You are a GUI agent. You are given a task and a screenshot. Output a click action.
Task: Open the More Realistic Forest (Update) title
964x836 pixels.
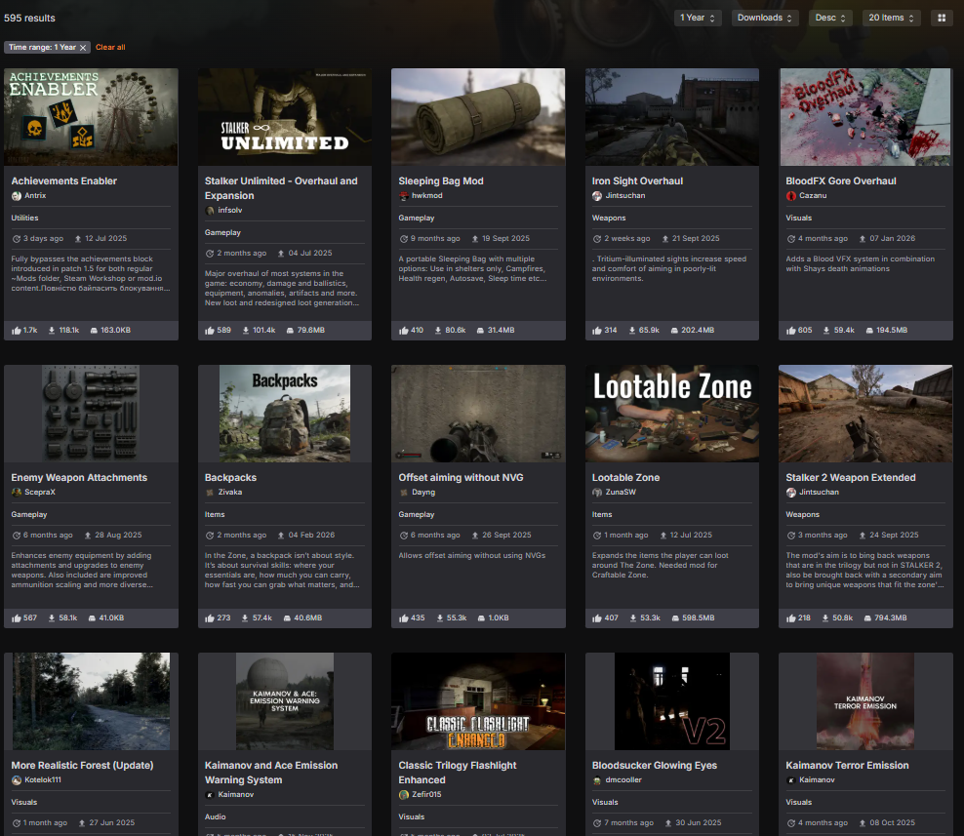pyautogui.click(x=82, y=766)
